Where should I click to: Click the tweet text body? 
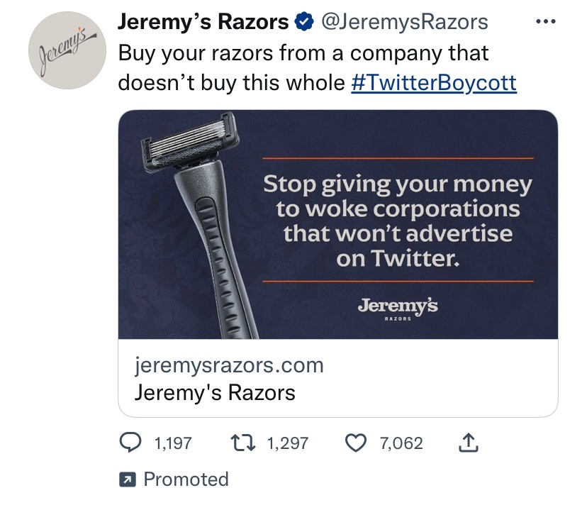coord(317,68)
